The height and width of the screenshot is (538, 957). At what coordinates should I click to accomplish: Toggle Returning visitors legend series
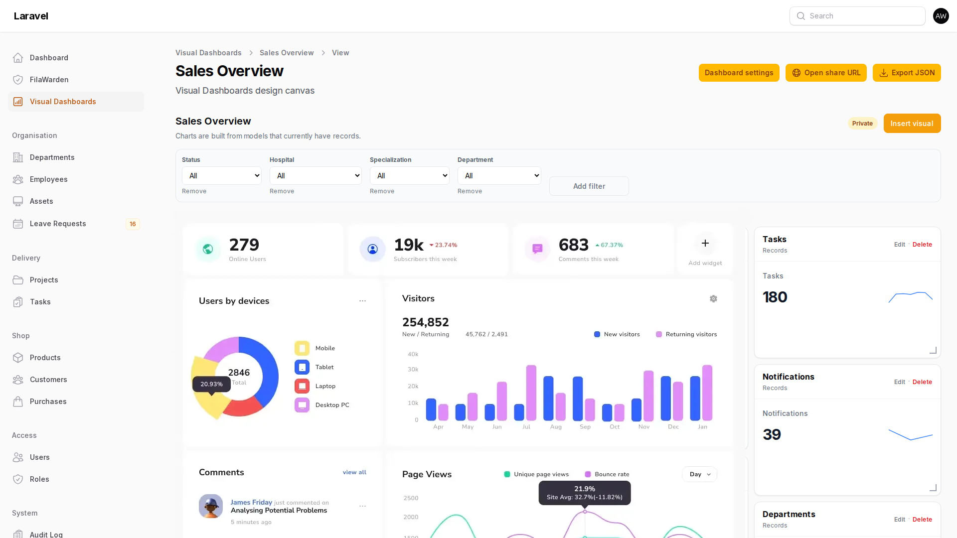(686, 334)
